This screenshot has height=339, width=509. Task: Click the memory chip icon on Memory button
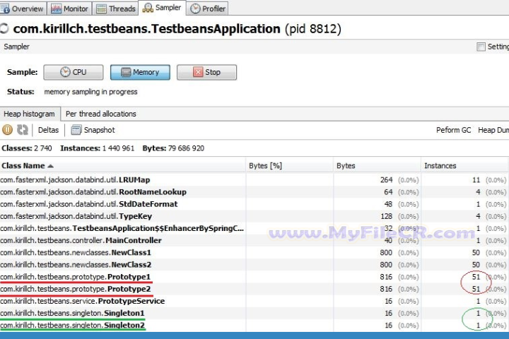pos(125,72)
